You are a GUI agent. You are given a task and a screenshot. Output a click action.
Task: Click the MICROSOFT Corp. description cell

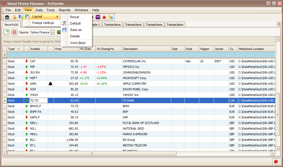146,78
